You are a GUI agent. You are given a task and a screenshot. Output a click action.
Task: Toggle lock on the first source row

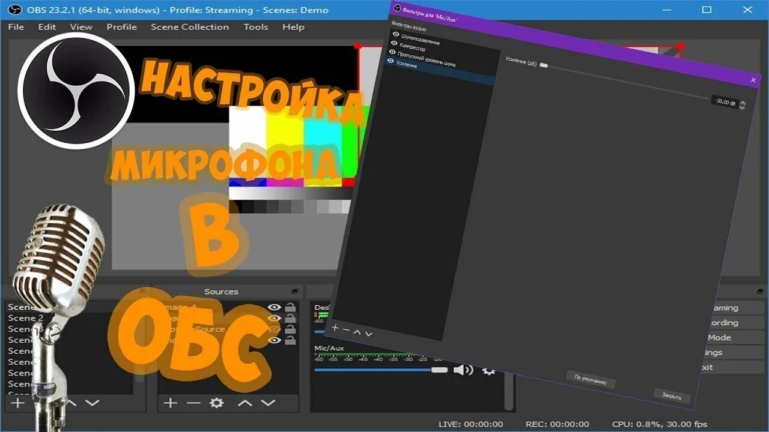coord(290,307)
